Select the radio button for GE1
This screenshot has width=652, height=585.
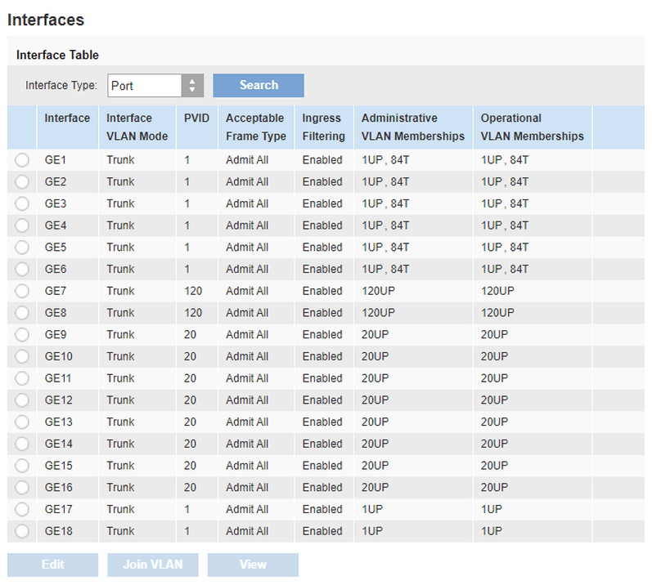22,160
